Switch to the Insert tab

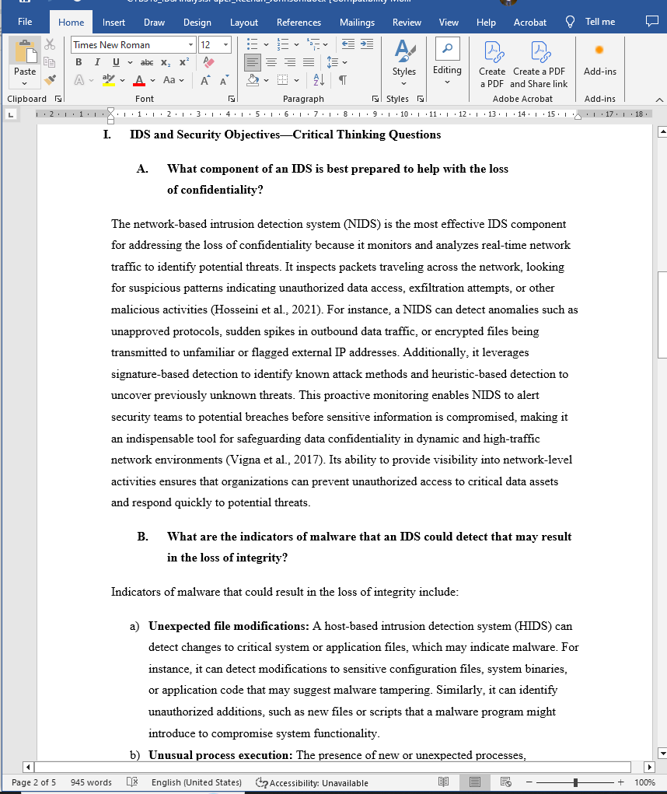point(113,23)
